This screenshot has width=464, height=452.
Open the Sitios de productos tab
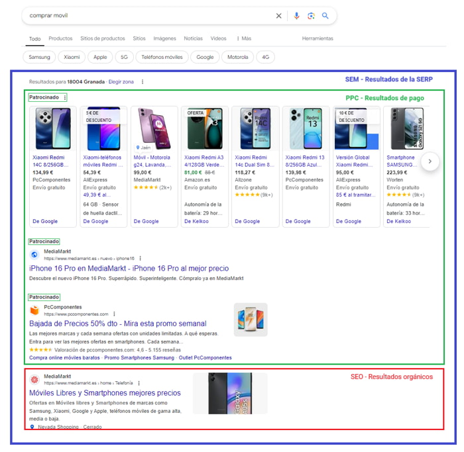click(x=103, y=38)
